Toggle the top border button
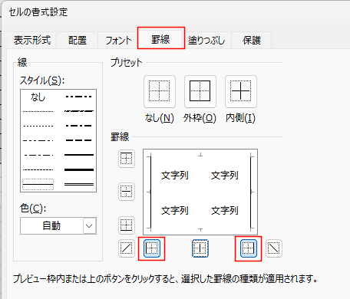The width and height of the screenshot is (350, 299). (127, 159)
